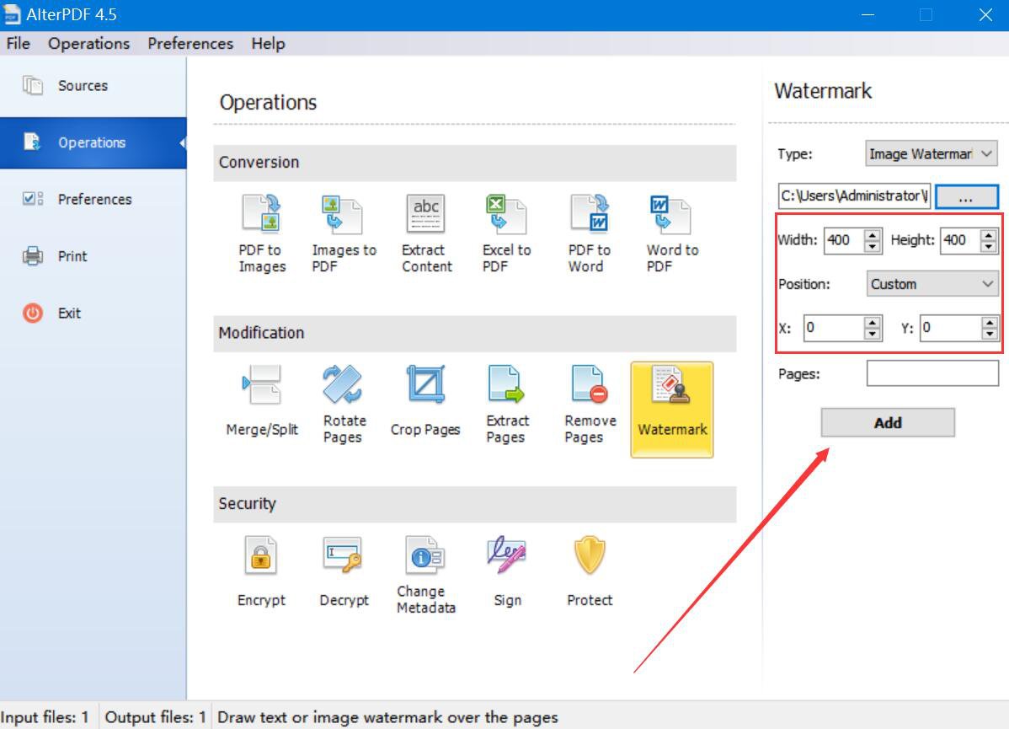Click the 'Draw text or image watermark' status text

coord(387,716)
